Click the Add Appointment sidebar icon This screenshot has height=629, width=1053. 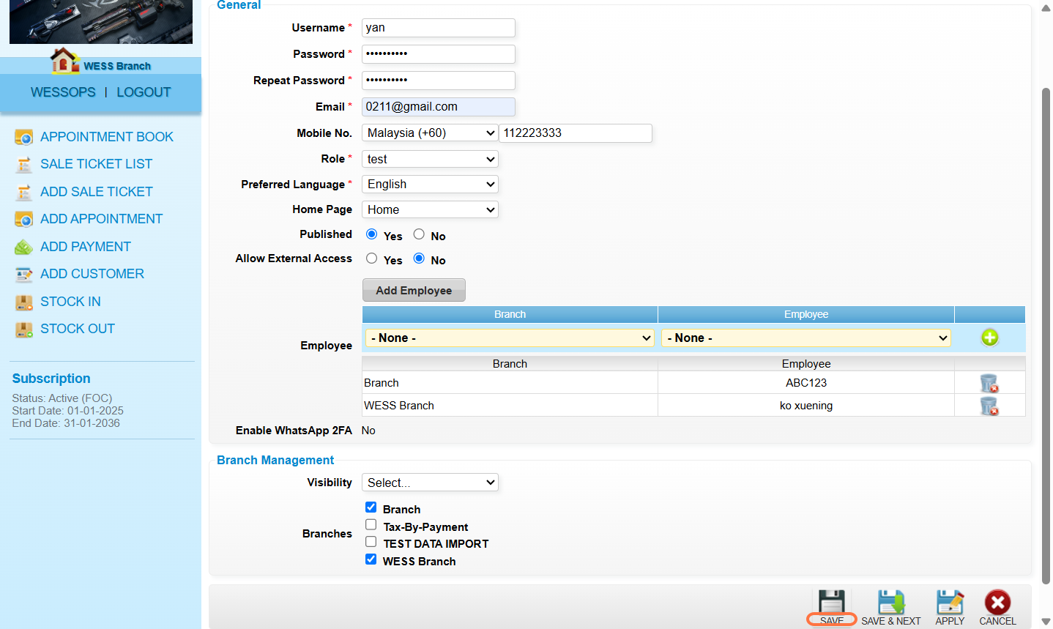pyautogui.click(x=24, y=219)
